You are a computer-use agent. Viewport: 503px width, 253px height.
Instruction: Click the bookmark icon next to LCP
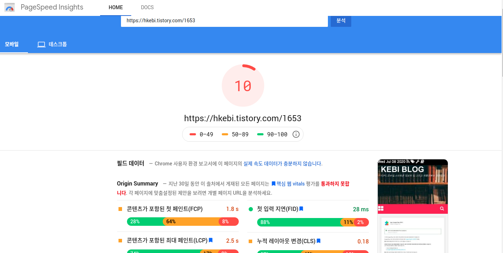tap(211, 240)
